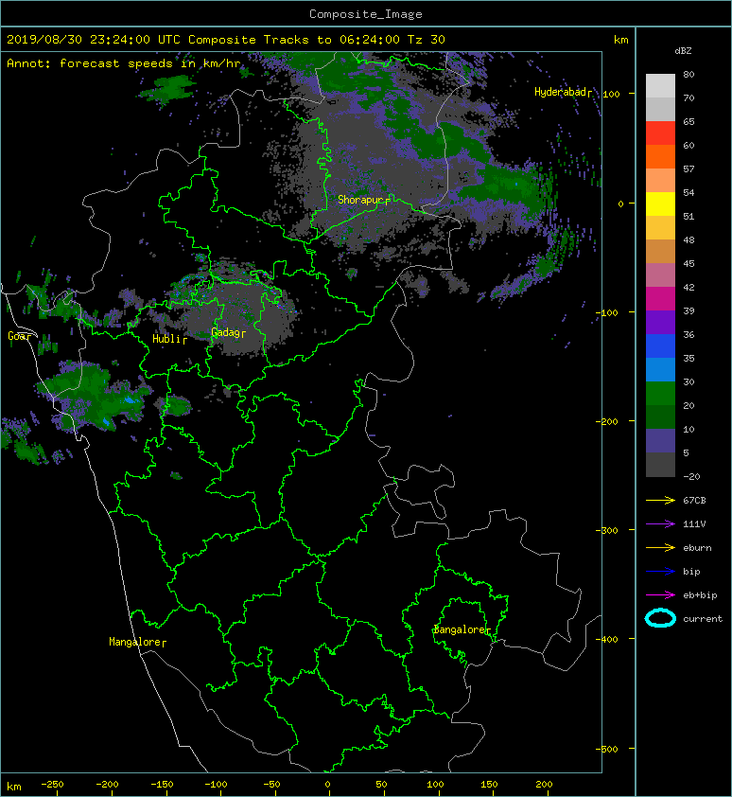Click the cyan ellipse icon for current

(660, 618)
